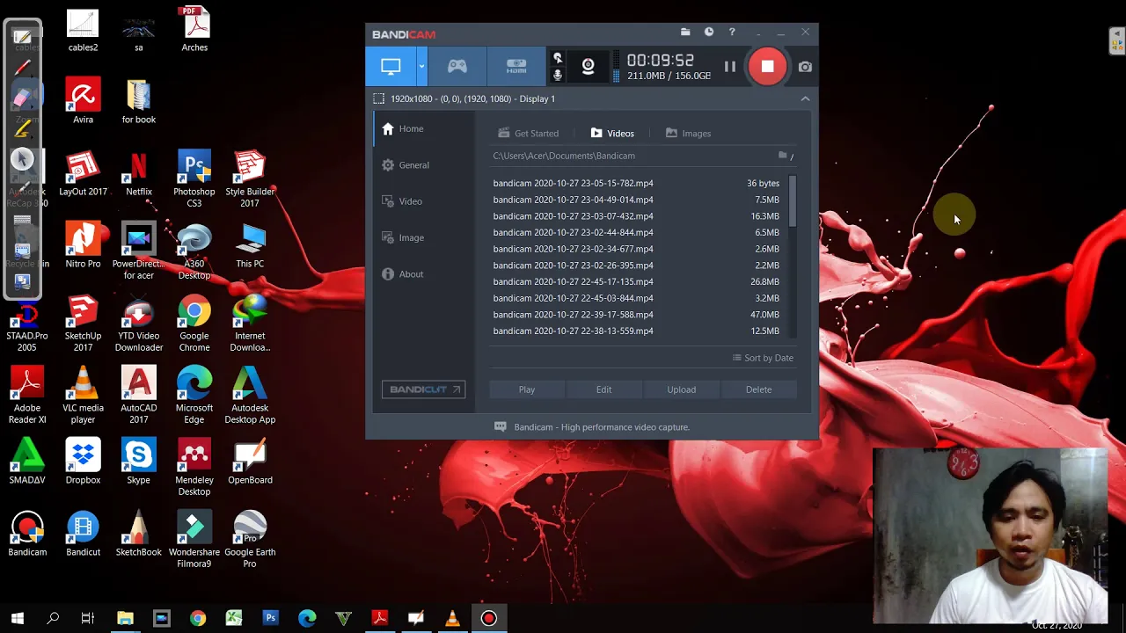Select bandicam 2020-10-27 22-45-03-844.mp4
The image size is (1126, 633).
[x=636, y=298]
